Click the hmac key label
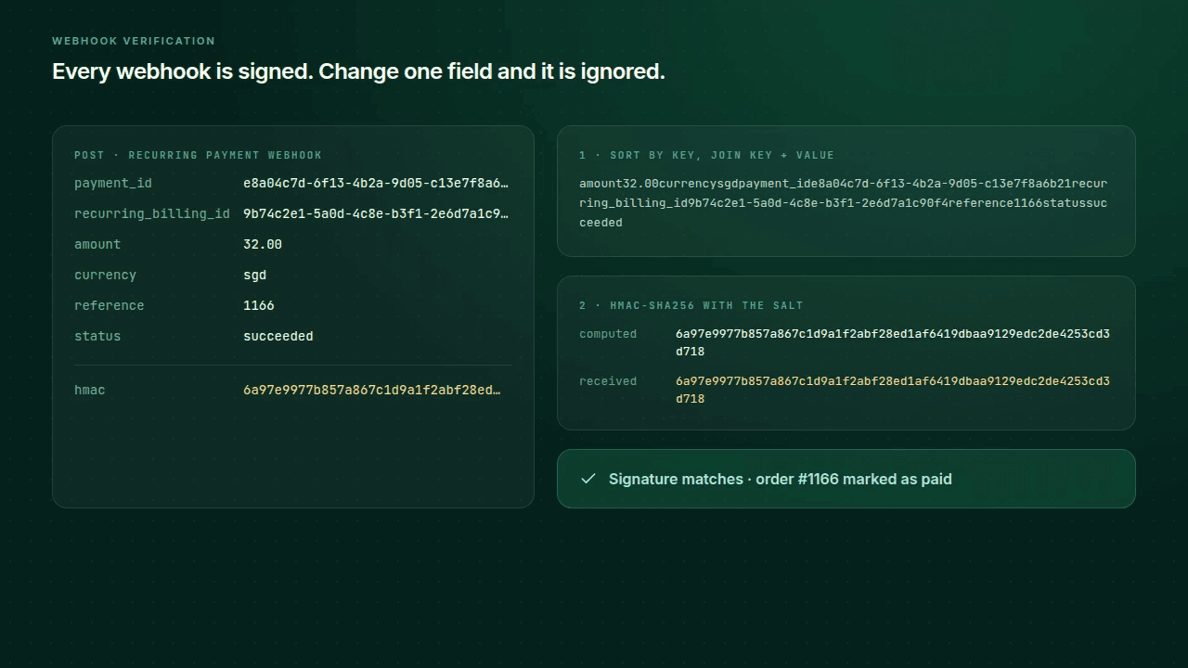 pos(90,391)
